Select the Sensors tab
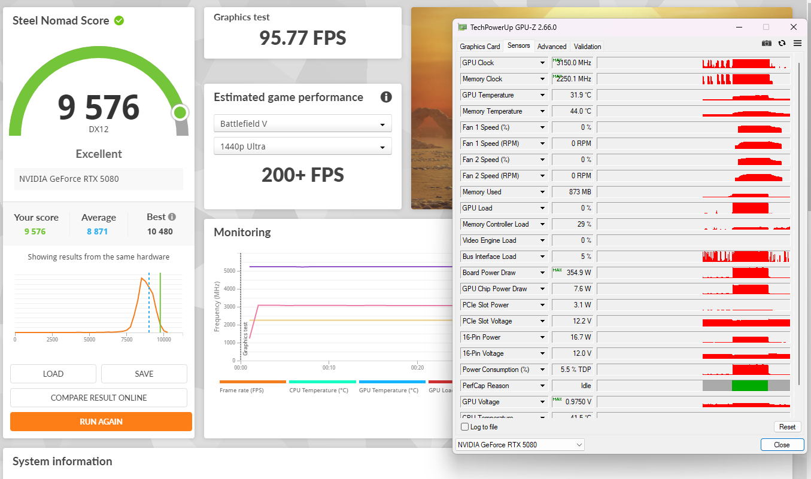Viewport: 811px width, 479px height. point(518,45)
